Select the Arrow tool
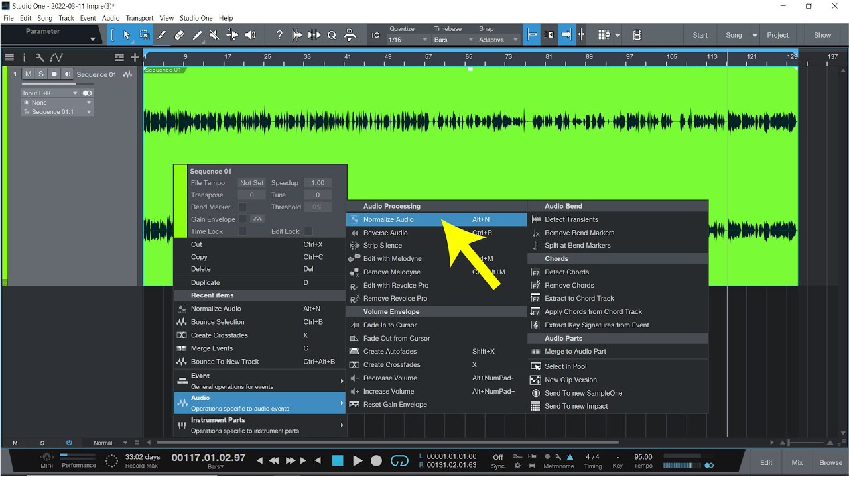The height and width of the screenshot is (477, 849). pos(126,35)
